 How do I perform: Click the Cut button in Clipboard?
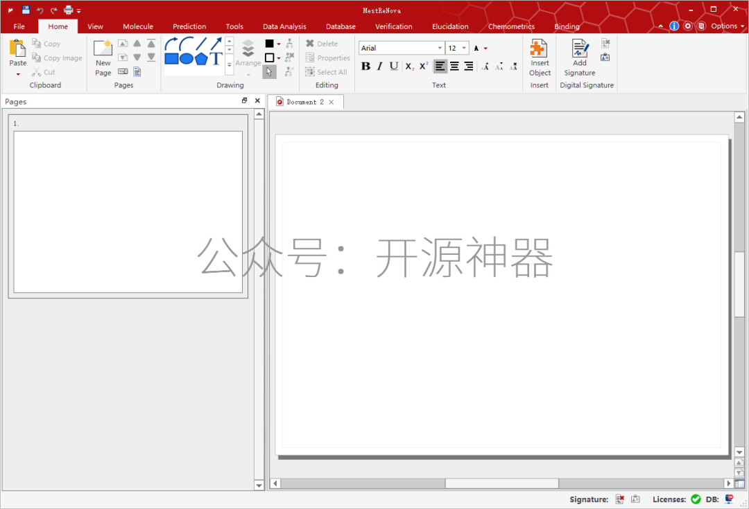[x=44, y=72]
